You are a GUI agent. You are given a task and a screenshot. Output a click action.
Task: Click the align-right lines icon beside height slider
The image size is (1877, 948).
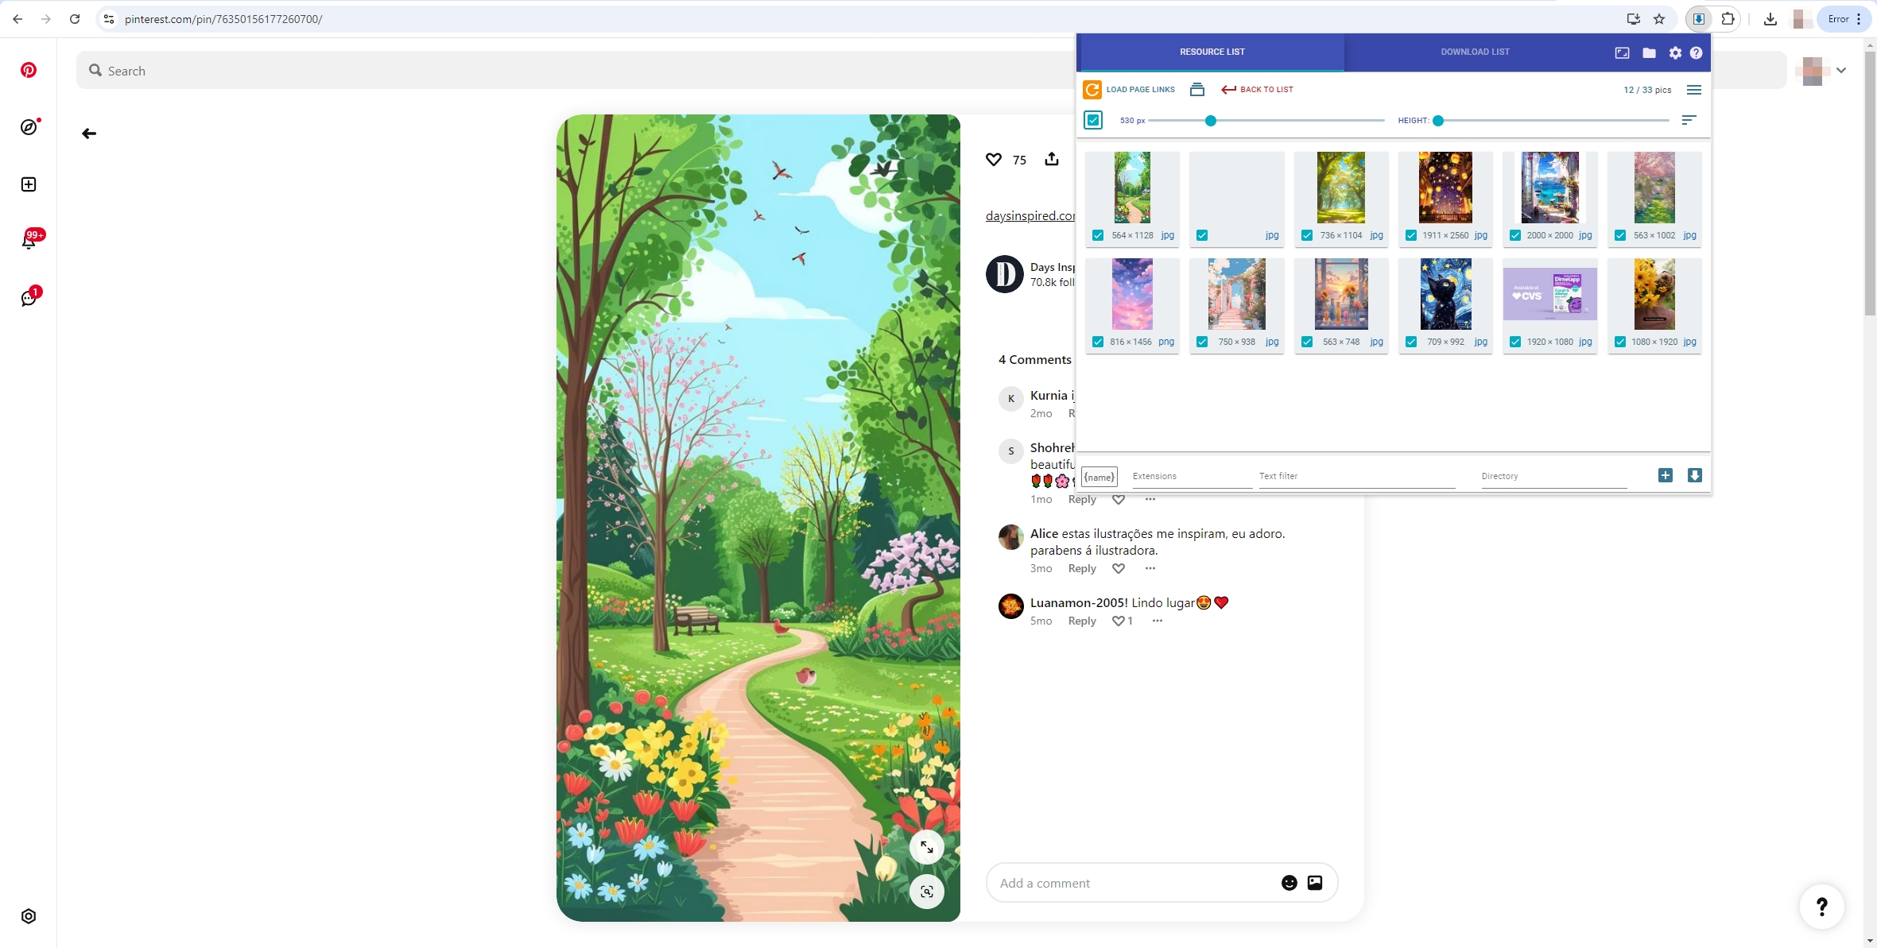pyautogui.click(x=1689, y=120)
